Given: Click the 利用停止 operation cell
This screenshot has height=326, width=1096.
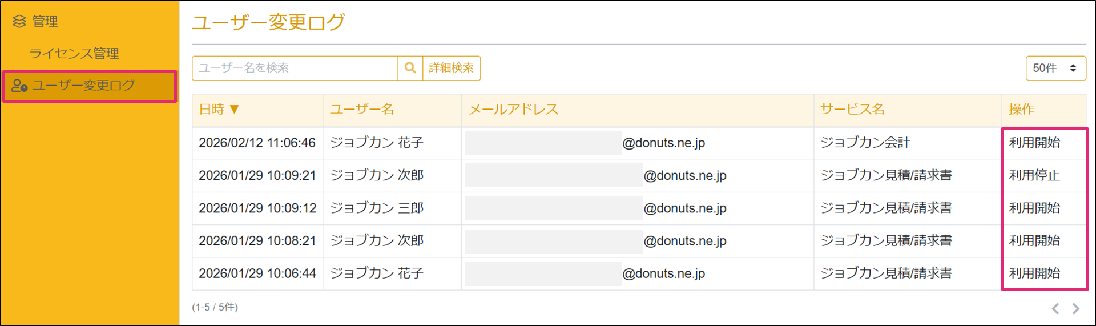Looking at the screenshot, I should [1034, 175].
